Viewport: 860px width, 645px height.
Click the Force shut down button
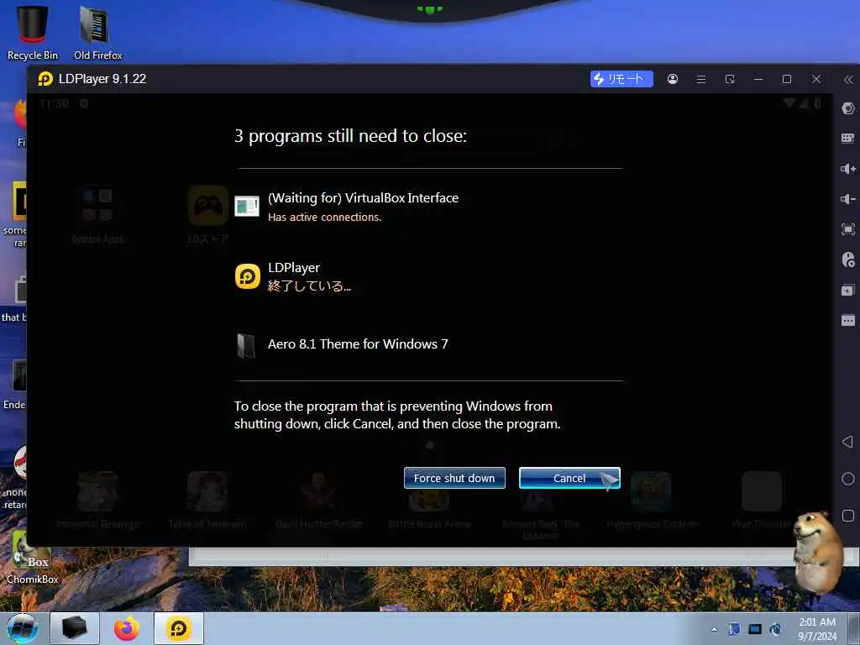click(454, 478)
